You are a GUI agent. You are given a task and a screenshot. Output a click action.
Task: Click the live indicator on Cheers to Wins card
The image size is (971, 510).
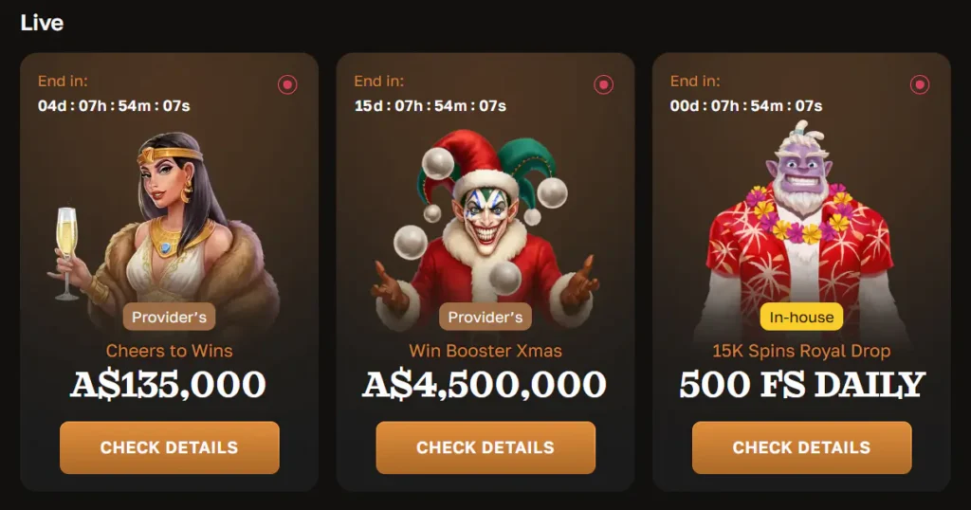[x=287, y=84]
